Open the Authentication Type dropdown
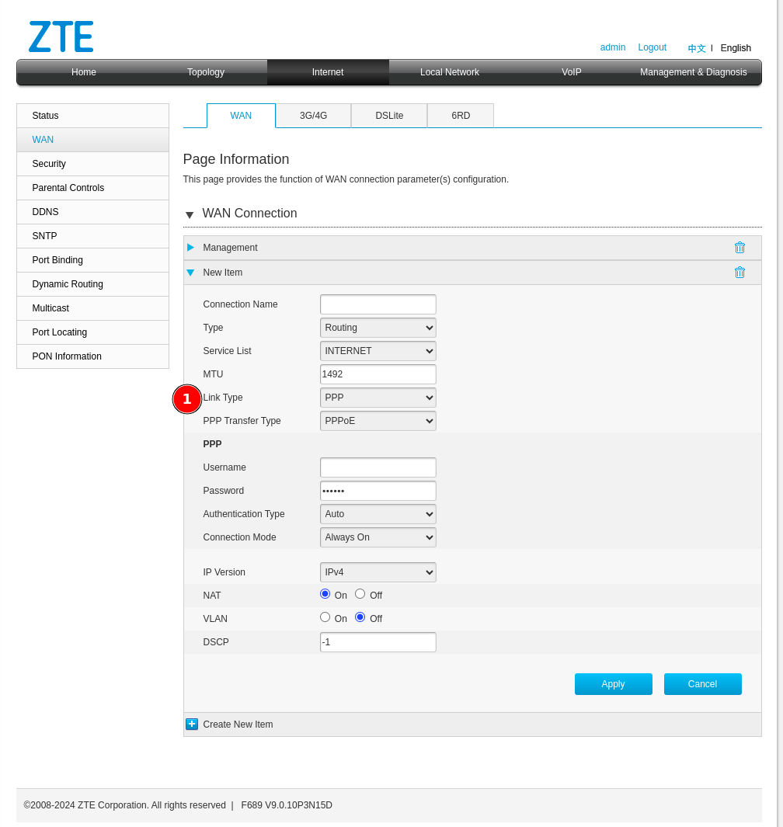783x827 pixels. [x=378, y=514]
